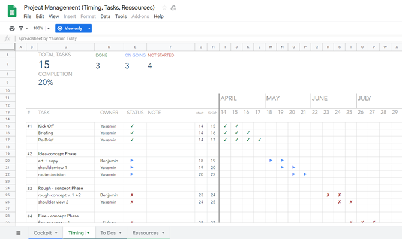Screen dimensions: 402x239
Task: Open the Data menu
Action: click(x=106, y=16)
